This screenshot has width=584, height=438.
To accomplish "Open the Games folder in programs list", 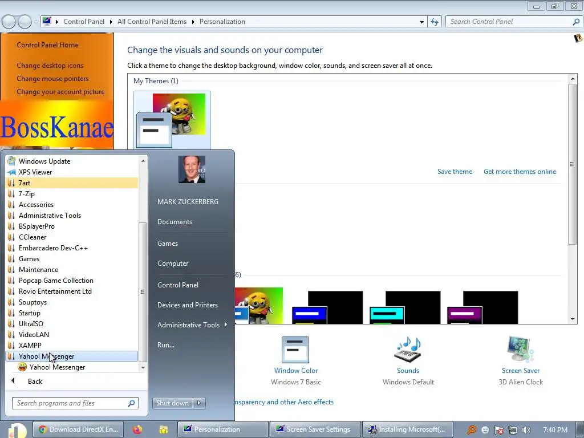I will tap(72, 258).
